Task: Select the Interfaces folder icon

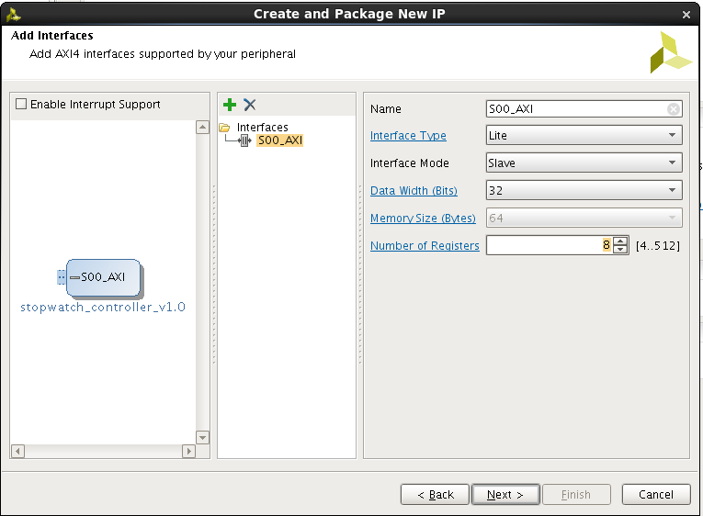Action: [224, 128]
